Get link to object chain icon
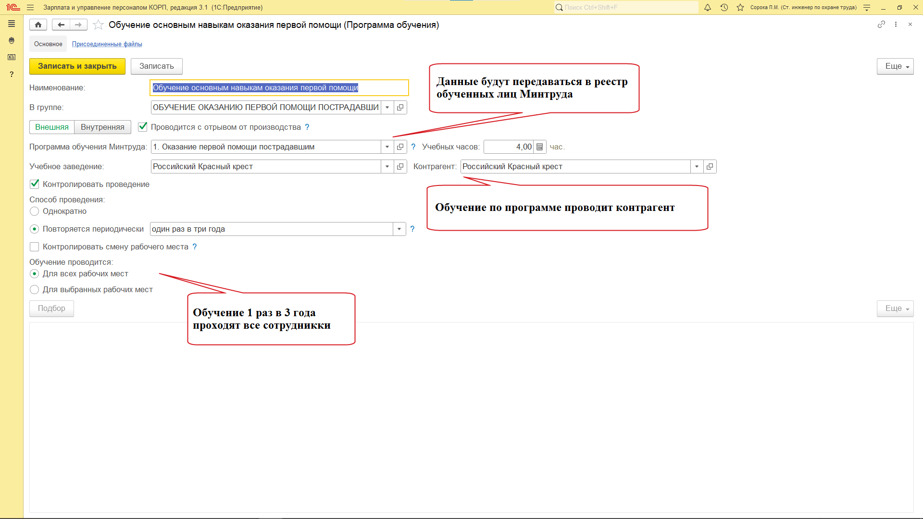 click(881, 25)
